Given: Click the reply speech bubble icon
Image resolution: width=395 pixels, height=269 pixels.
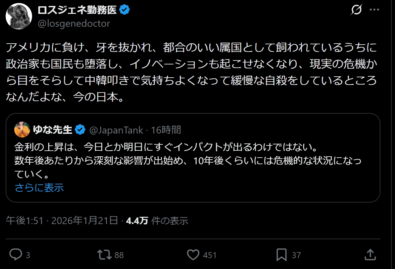Looking at the screenshot, I should pos(15,255).
